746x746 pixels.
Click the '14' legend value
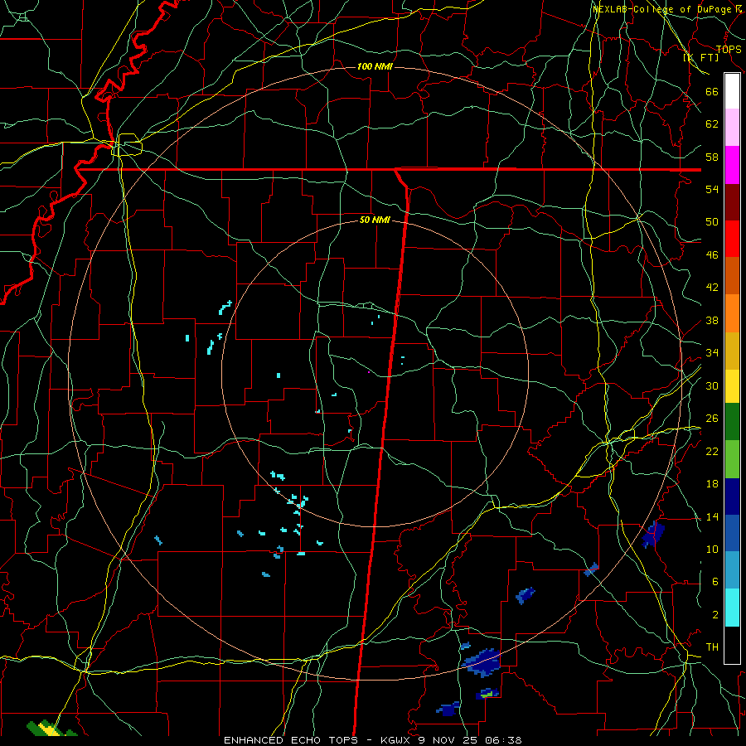click(x=712, y=516)
